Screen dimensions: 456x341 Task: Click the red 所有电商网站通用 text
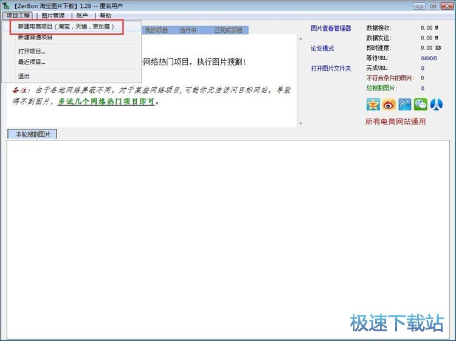coord(396,122)
